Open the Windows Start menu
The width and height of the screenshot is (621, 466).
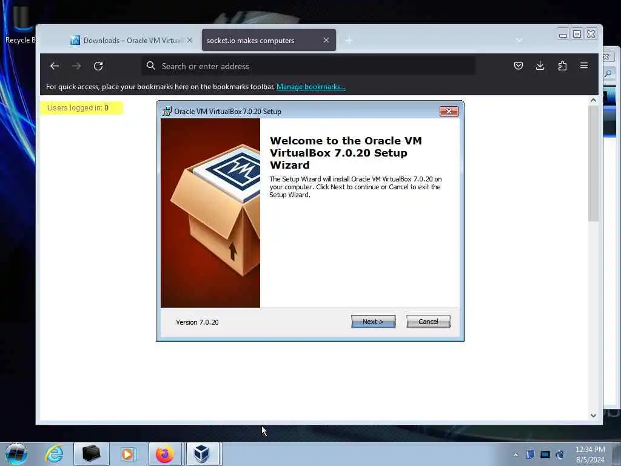click(16, 454)
